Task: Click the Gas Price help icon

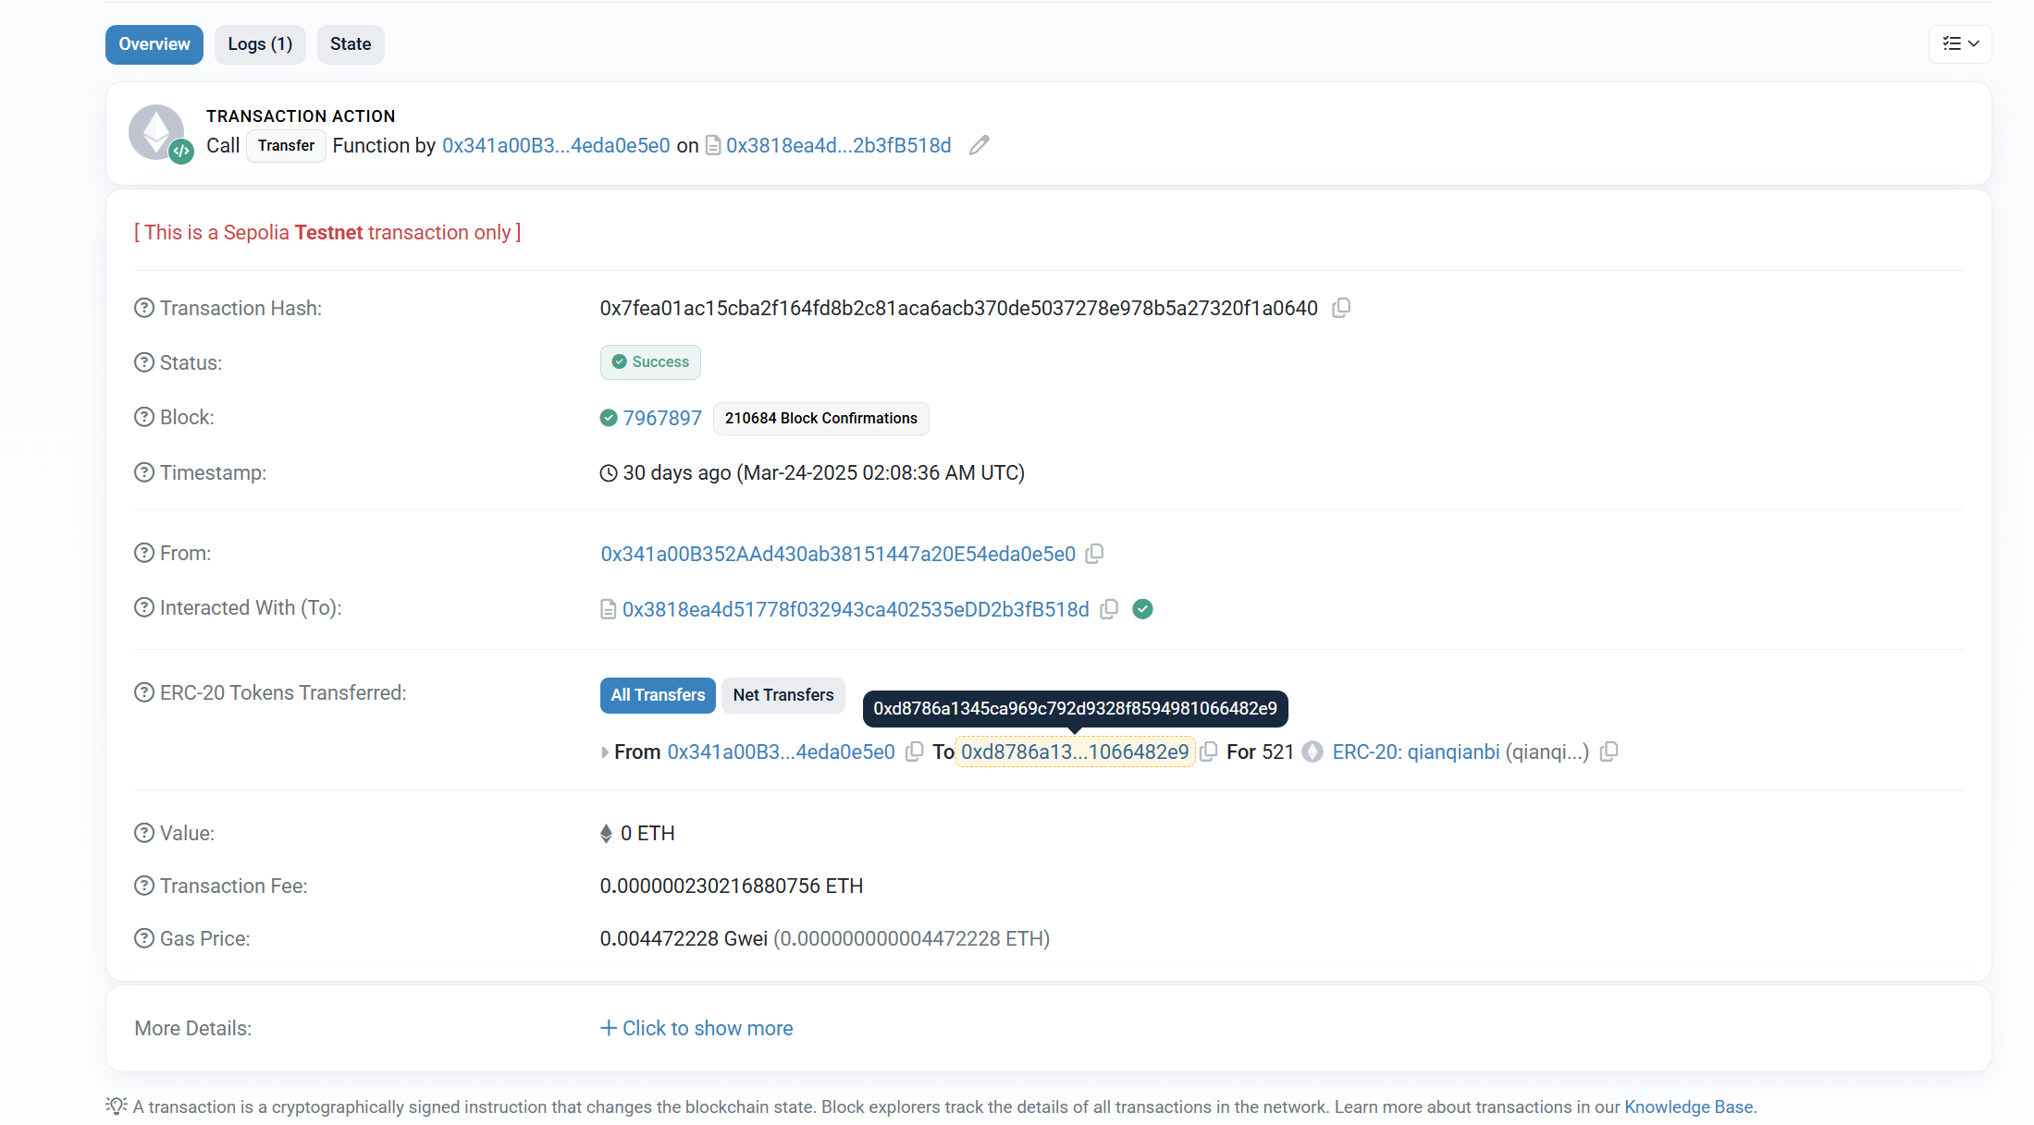Action: [x=144, y=938]
